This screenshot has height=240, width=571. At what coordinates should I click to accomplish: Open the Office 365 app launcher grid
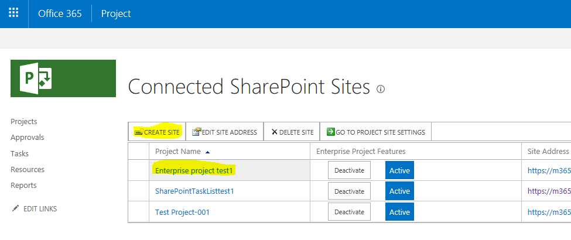pos(13,13)
